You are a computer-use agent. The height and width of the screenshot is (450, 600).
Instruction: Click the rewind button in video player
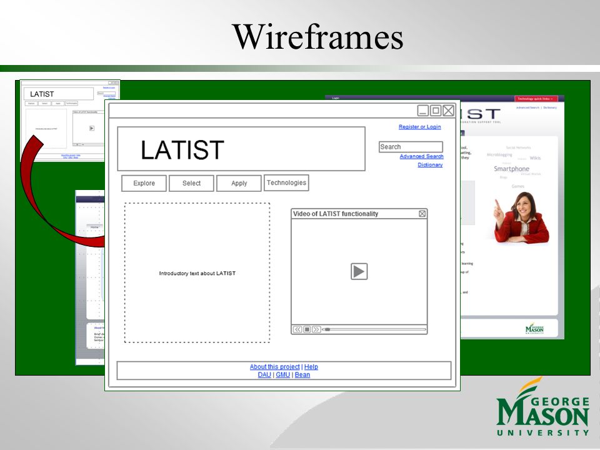pos(297,329)
